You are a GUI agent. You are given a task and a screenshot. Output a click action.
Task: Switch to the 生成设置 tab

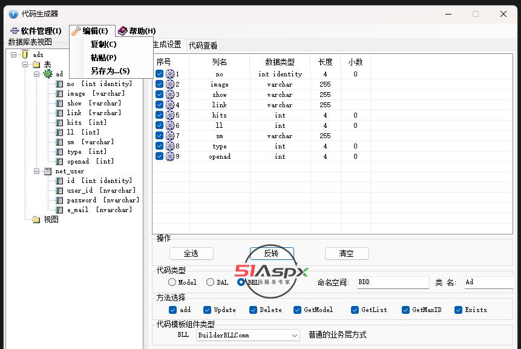click(x=167, y=45)
